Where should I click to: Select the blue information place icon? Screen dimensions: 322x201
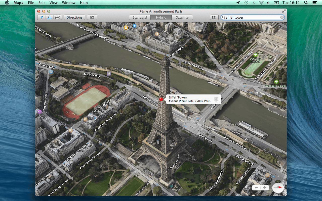click(x=134, y=26)
